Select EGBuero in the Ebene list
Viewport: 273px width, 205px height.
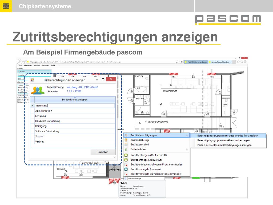[34, 72]
